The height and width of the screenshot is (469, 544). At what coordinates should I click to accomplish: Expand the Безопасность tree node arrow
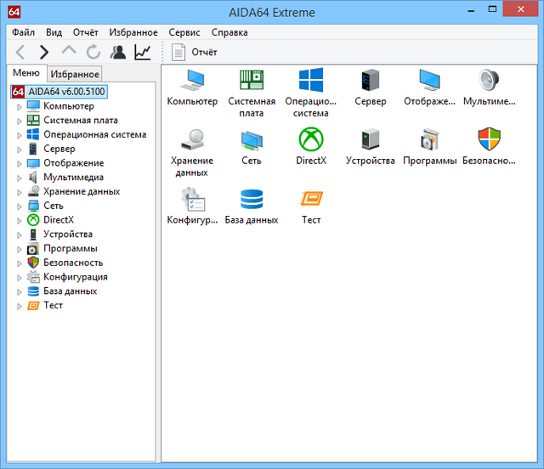(20, 263)
